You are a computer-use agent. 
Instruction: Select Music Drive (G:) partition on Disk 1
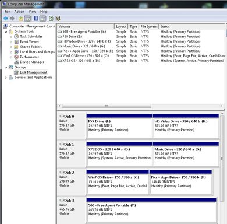click(186, 154)
